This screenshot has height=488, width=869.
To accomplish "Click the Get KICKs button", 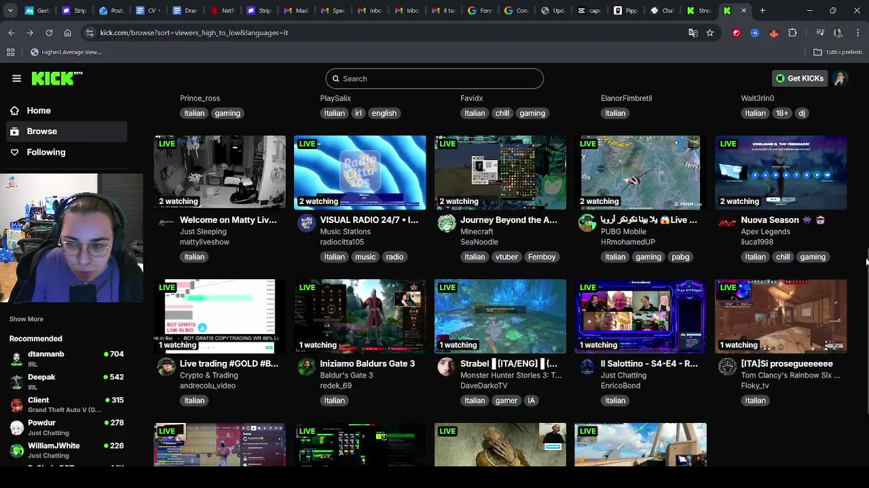I will (x=800, y=79).
